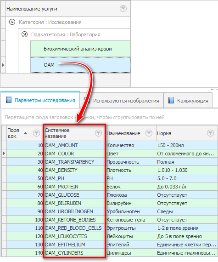
Task: Click the Калькуляция tab book icon
Action: [x=171, y=100]
